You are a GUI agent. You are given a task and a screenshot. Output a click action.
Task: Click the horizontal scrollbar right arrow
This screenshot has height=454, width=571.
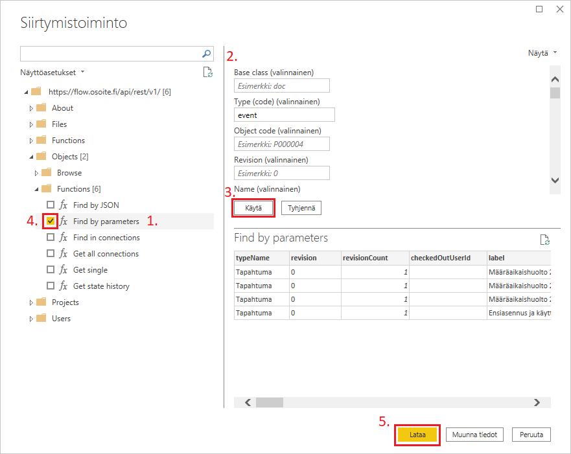537,402
